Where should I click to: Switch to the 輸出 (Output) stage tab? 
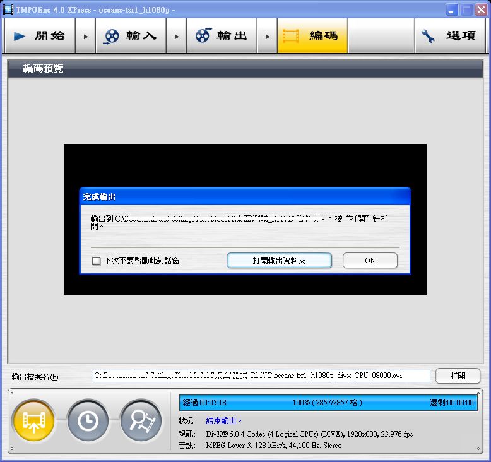pos(222,36)
